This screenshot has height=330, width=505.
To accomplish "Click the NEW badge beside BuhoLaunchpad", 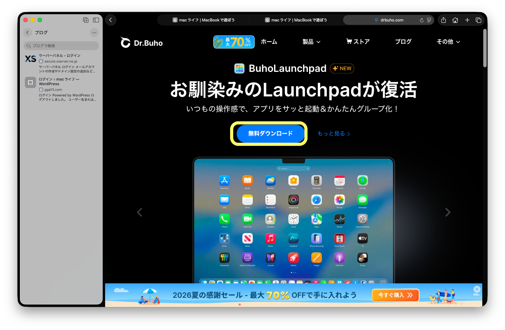I will 342,68.
